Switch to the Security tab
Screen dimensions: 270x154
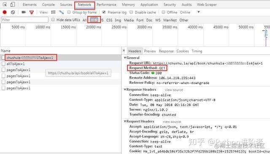[170, 5]
